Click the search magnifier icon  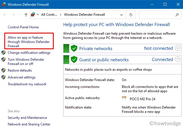click(177, 15)
